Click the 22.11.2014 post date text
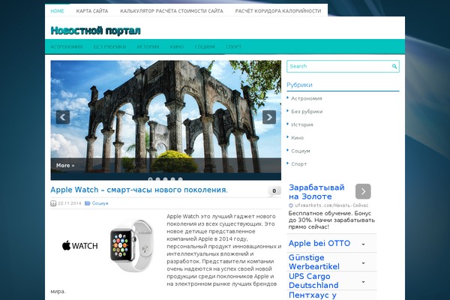450x300 pixels. tap(70, 203)
